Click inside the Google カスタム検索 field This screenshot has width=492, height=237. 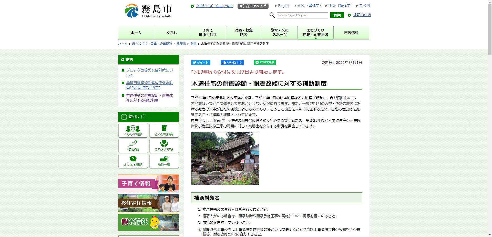[x=302, y=15]
